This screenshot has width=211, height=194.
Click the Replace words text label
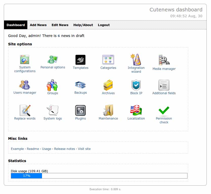[25, 119]
